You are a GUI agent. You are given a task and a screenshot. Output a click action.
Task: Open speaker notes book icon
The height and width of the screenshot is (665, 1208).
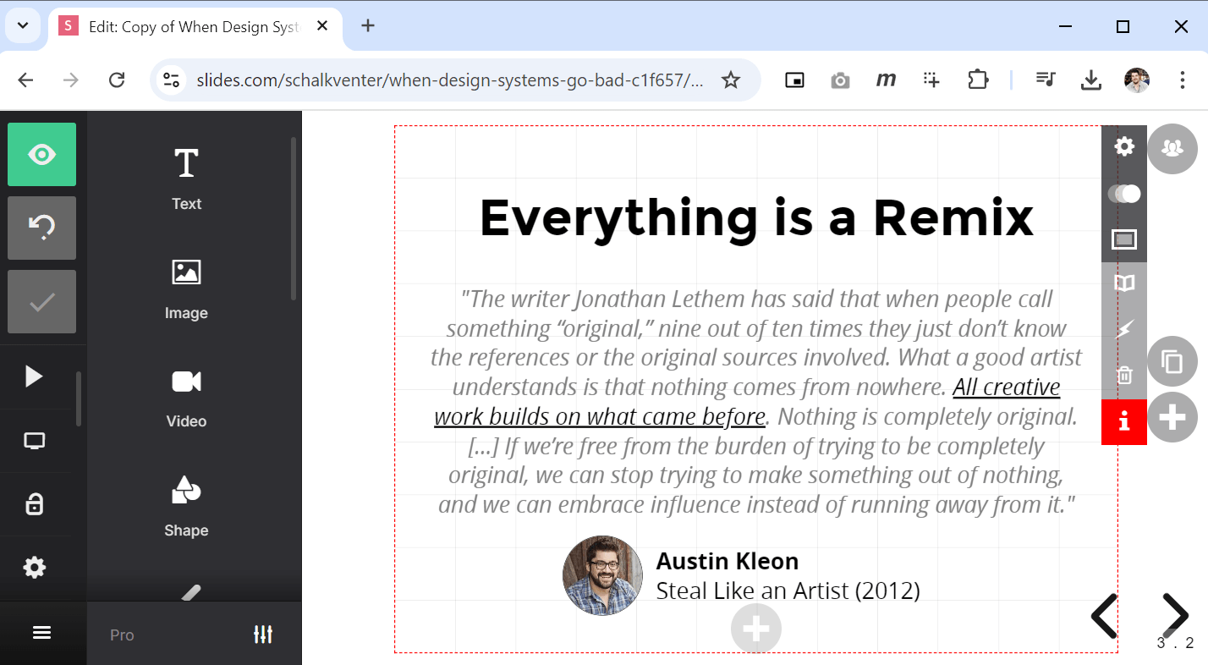(1124, 283)
